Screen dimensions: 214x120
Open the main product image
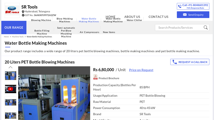point(54,93)
